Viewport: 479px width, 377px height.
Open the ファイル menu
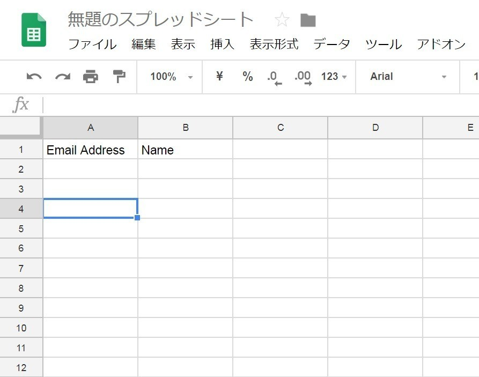tap(92, 45)
